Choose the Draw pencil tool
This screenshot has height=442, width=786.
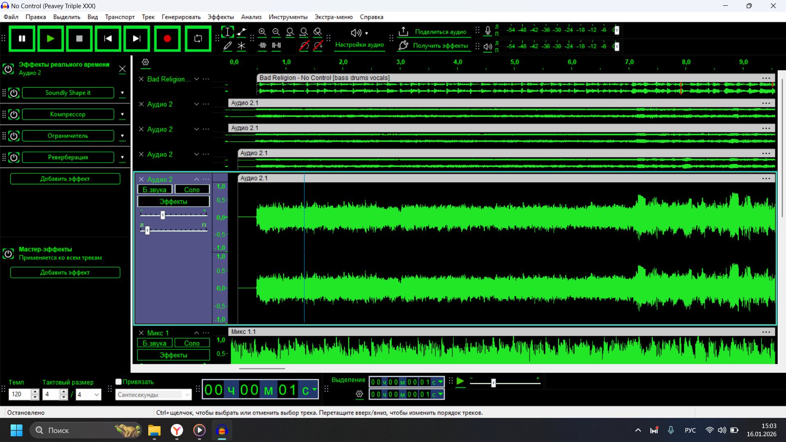tap(228, 46)
